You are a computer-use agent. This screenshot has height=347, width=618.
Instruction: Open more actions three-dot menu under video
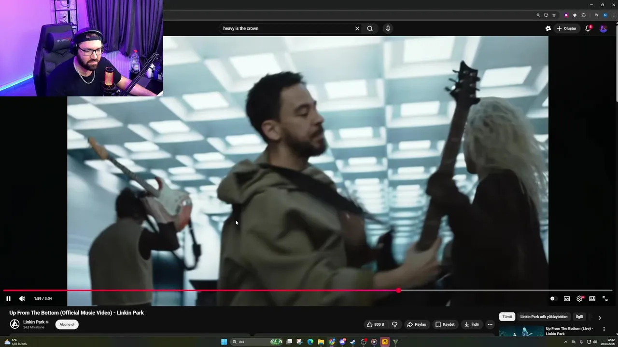click(x=490, y=324)
